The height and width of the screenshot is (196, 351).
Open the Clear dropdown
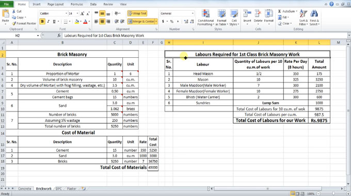[x=285, y=23]
